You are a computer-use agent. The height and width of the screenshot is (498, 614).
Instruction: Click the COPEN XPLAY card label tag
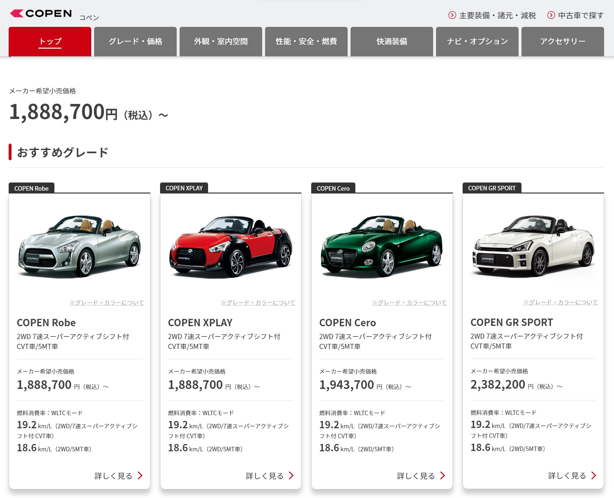click(184, 188)
